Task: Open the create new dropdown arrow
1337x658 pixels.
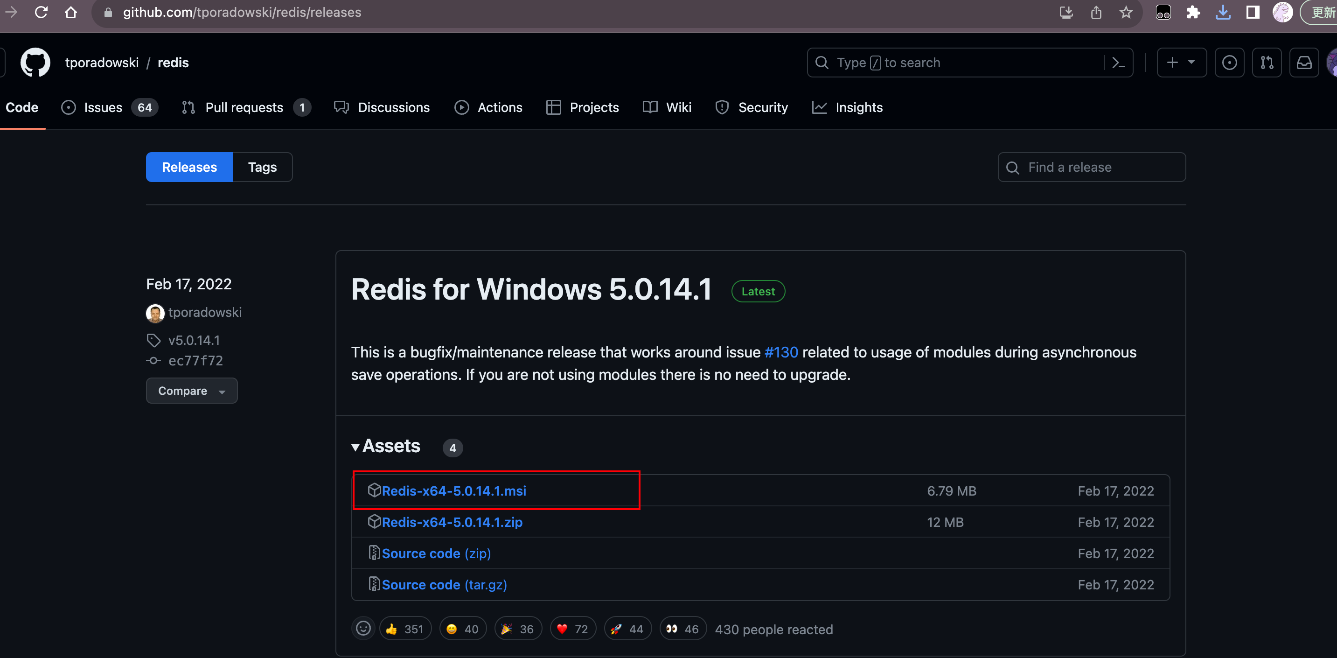Action: click(1191, 63)
